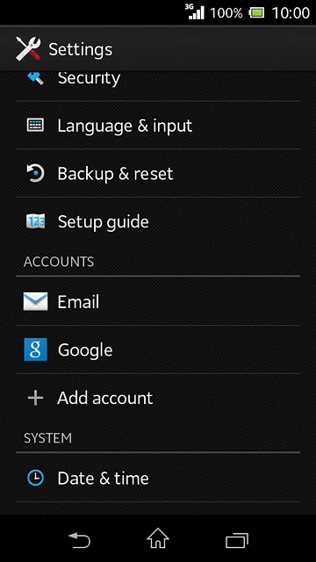Tap the Date & time clock icon
This screenshot has width=316, height=562.
(x=35, y=478)
